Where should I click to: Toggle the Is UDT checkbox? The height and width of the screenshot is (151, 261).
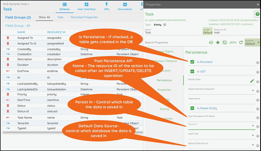point(192,71)
